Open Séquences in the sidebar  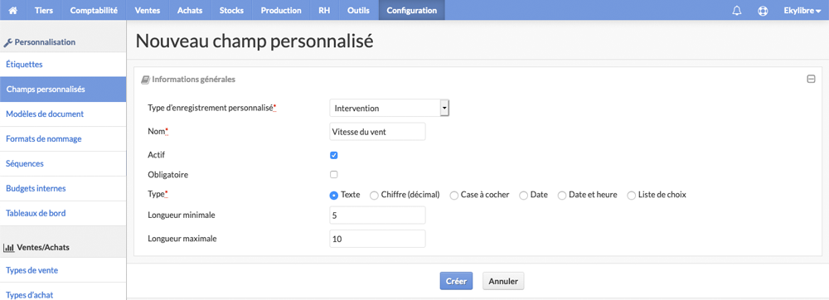(x=63, y=164)
